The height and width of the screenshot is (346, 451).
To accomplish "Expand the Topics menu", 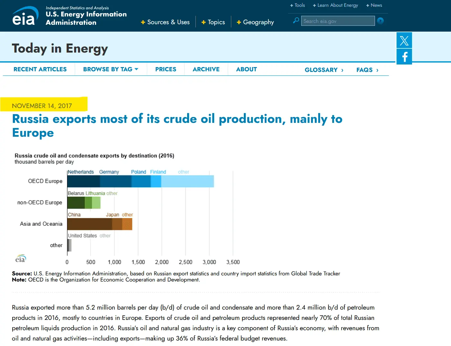I will click(x=213, y=22).
